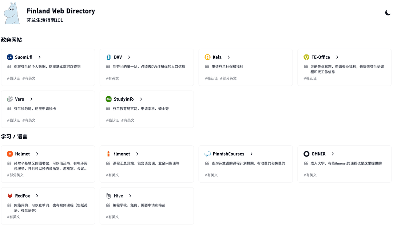Click the chevron next to RedFox

click(37, 196)
